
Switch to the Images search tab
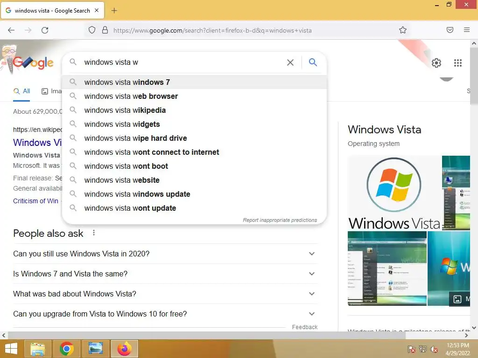click(x=51, y=91)
